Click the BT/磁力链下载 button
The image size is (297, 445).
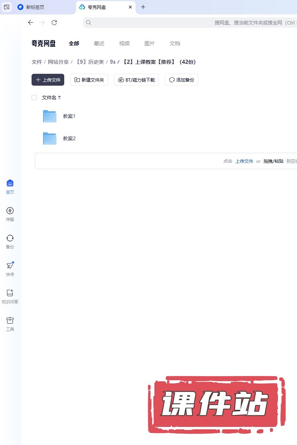(136, 80)
